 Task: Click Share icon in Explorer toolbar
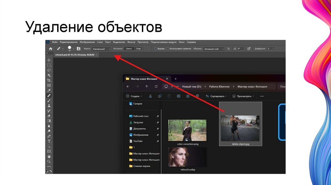tap(188, 96)
